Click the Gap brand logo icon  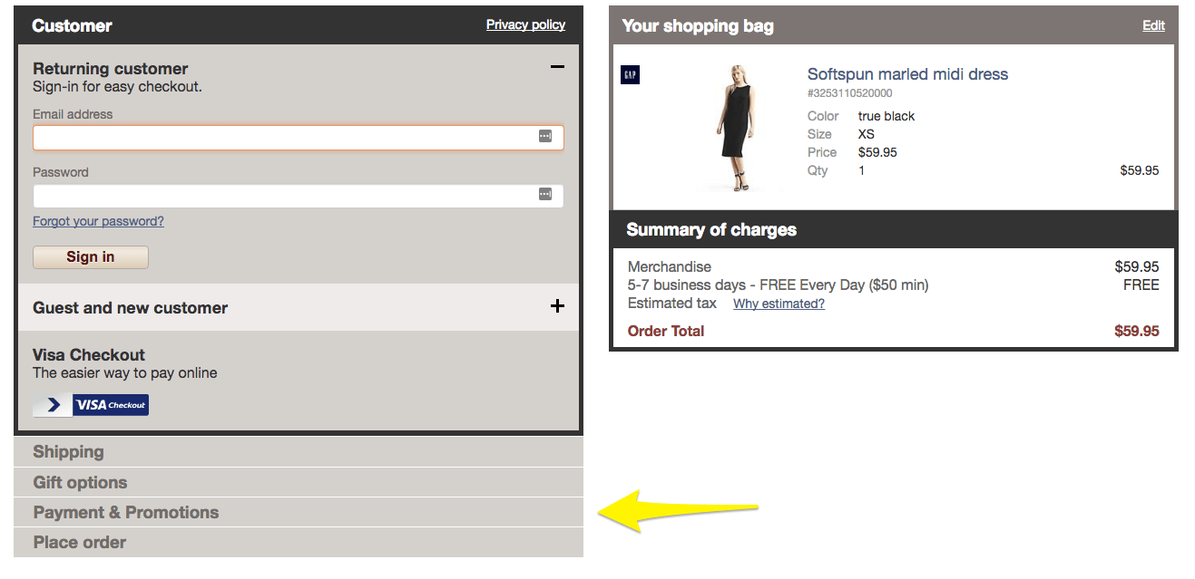point(630,75)
